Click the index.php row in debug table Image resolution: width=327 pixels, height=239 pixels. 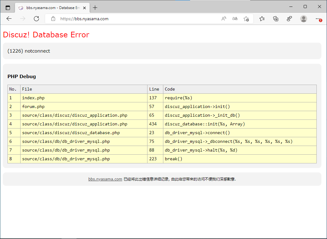(x=33, y=98)
